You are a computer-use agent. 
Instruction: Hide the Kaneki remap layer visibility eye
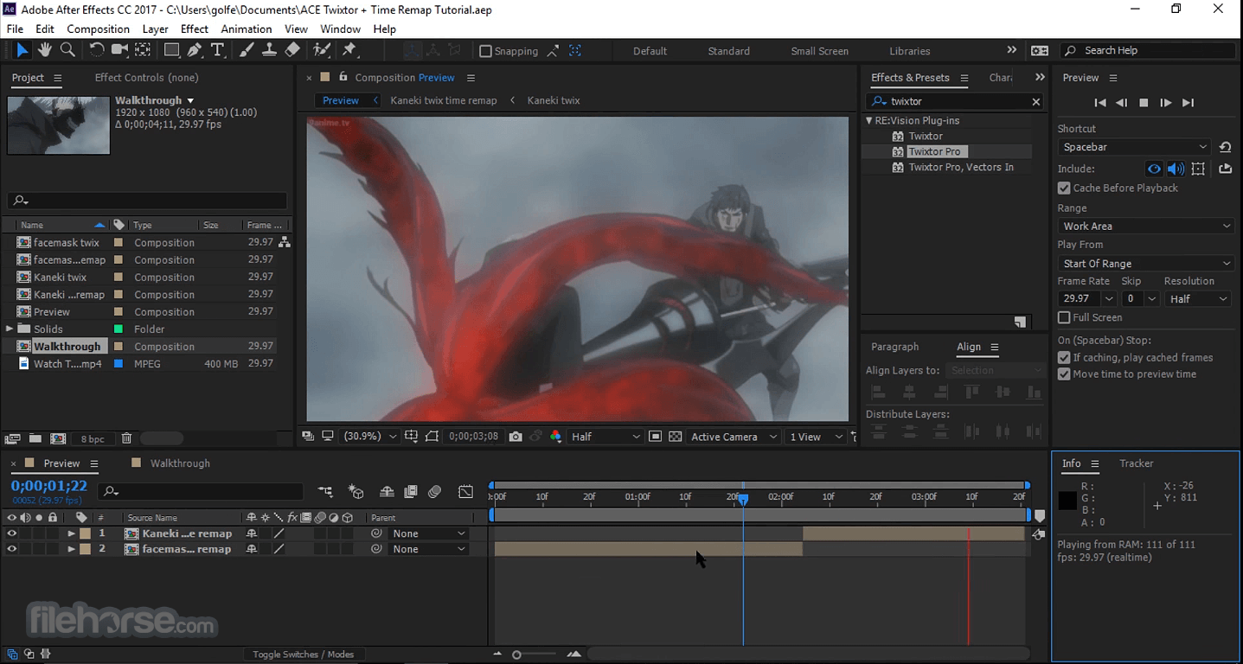tap(12, 533)
